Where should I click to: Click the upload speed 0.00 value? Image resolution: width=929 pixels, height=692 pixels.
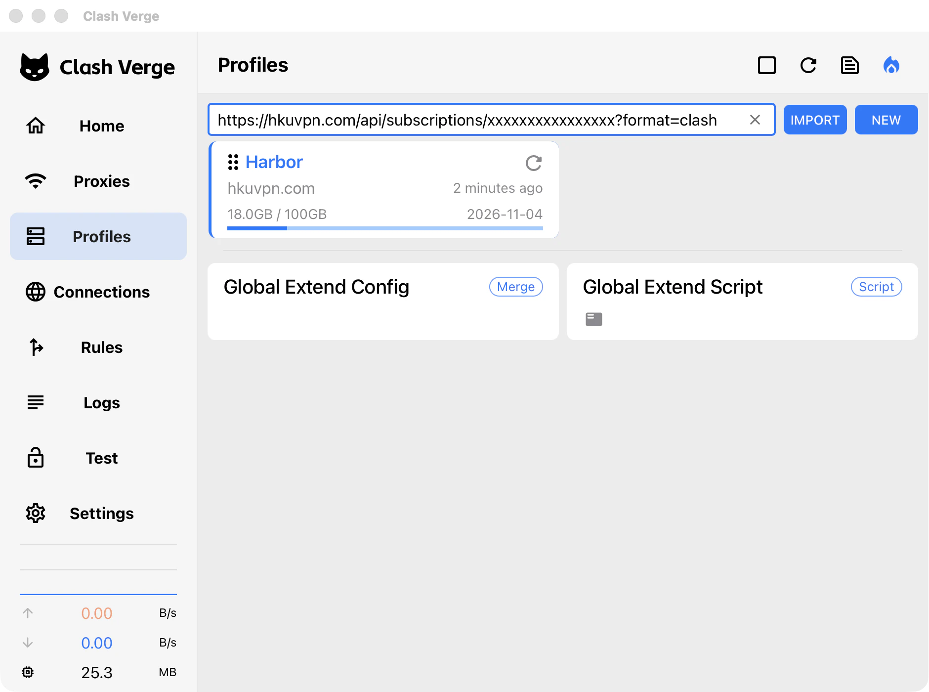pyautogui.click(x=97, y=613)
